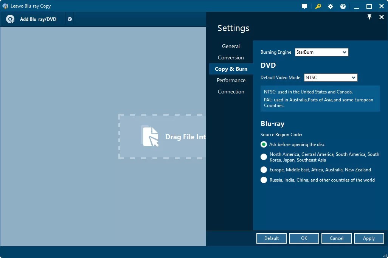Open the Connection settings tab
Screen dimensions: 388x258
tap(231, 92)
